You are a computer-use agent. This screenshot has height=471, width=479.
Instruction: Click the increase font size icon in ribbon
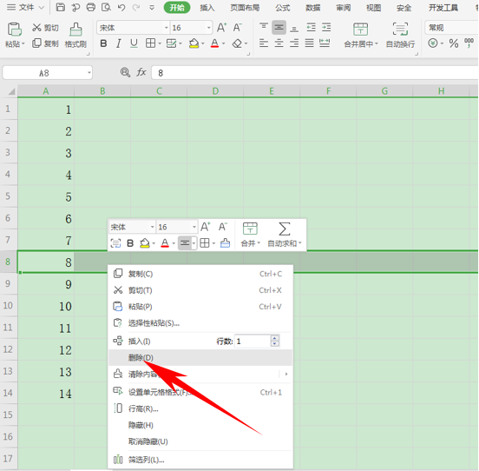[x=222, y=28]
